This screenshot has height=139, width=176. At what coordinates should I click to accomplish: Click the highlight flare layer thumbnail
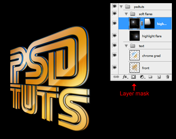point(135,36)
